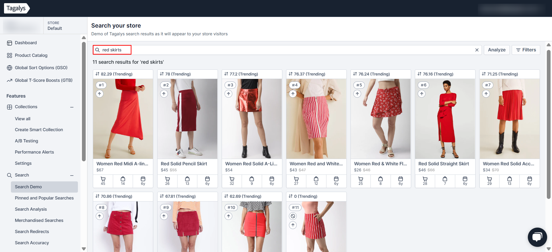552x252 pixels.
Task: Open Performance Alerts
Action: coord(34,152)
